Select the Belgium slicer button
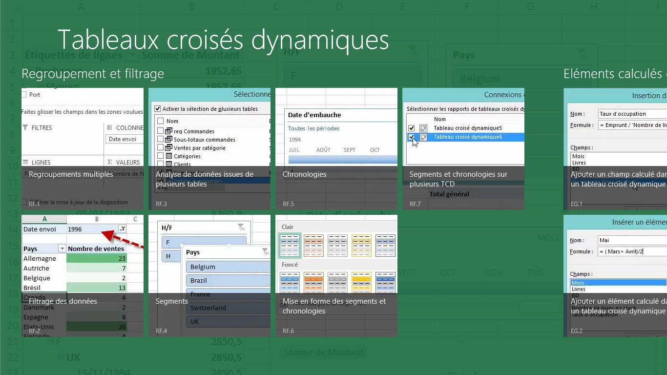This screenshot has height=375, width=667. [x=228, y=267]
